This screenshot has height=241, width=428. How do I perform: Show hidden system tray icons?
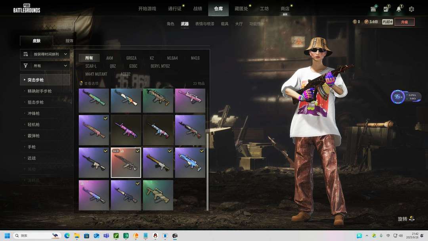pos(367,235)
